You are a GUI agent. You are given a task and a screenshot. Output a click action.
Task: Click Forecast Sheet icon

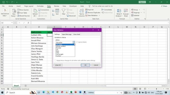(x=126, y=11)
